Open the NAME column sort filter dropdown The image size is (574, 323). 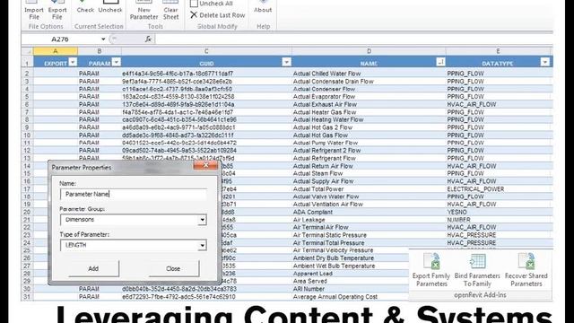440,62
